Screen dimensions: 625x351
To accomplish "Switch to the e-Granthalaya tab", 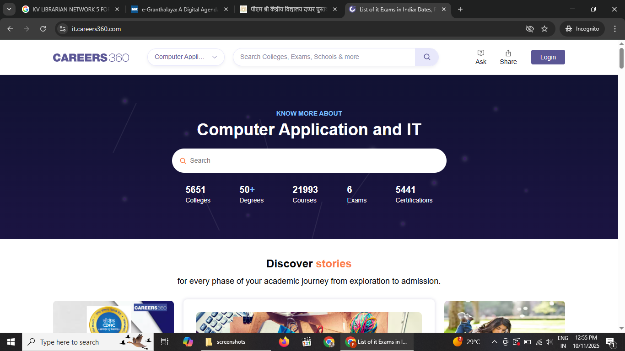I will [179, 9].
